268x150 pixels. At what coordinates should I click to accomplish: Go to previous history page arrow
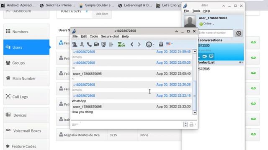pos(132,45)
